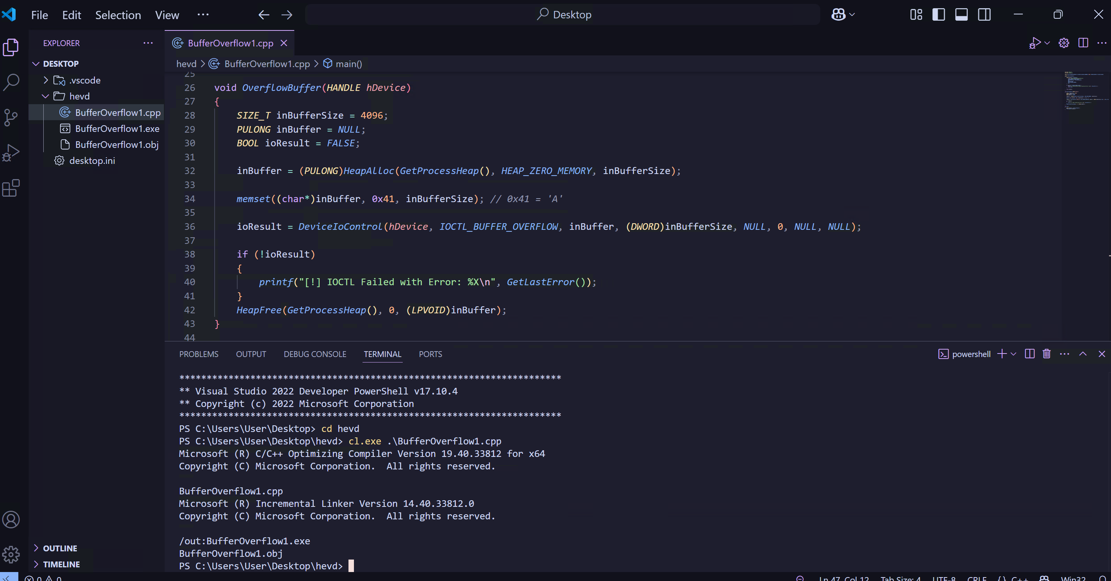
Task: Open the new terminal launch profile dropdown
Action: pos(1013,354)
